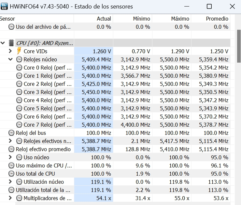This screenshot has height=205, width=241.
Task: Click the 1.260 V actual value
Action: point(102,51)
